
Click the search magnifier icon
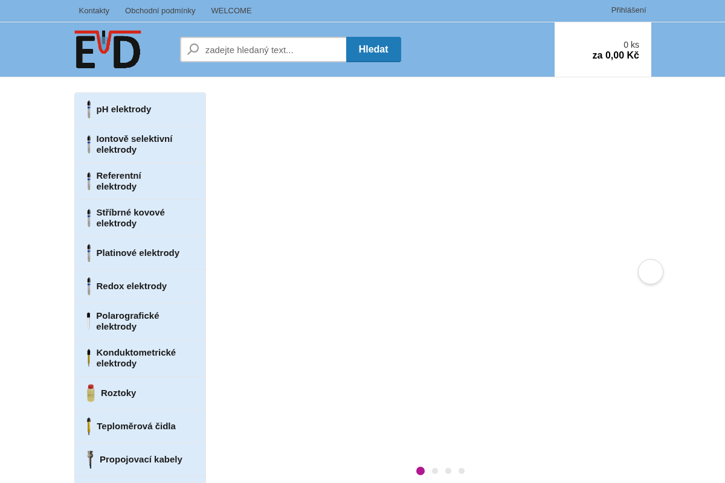(x=193, y=50)
